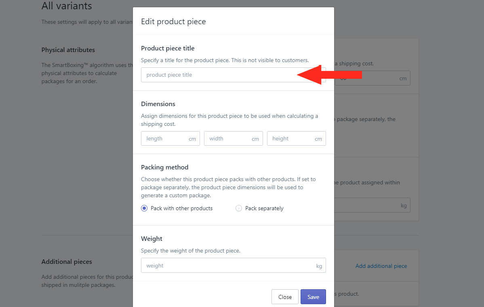Click the Packing method section heading

[164, 167]
